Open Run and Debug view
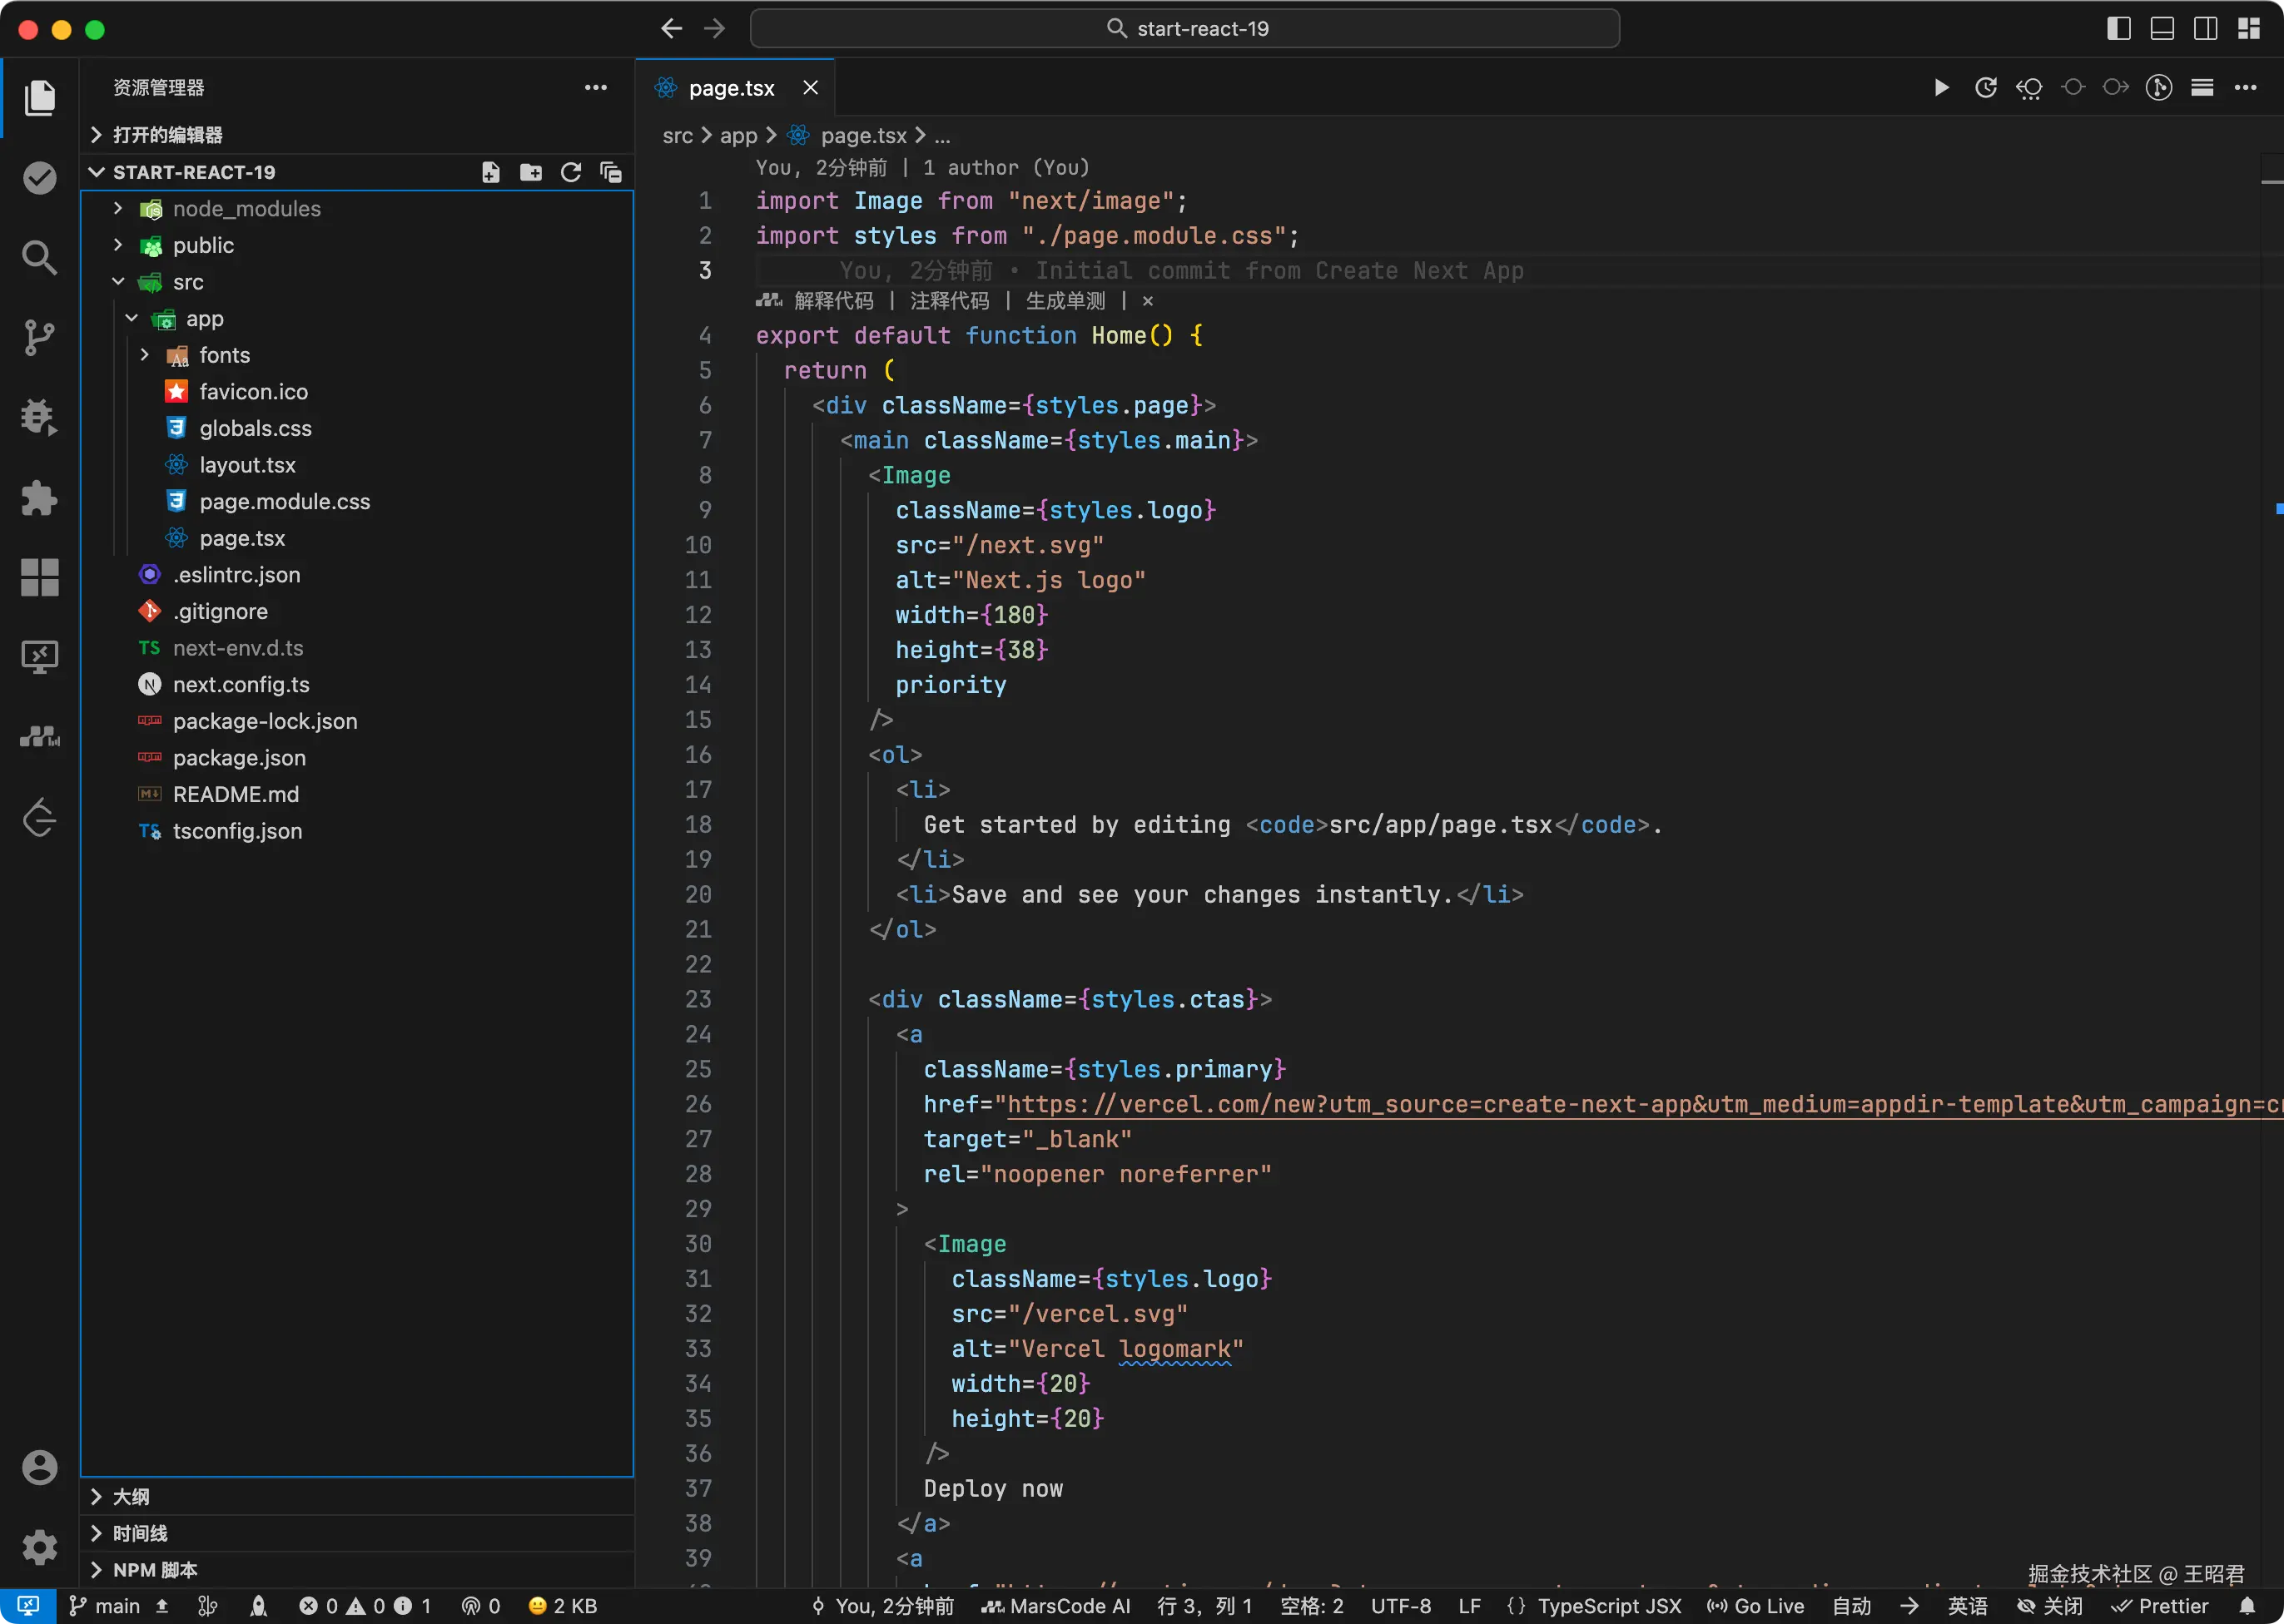 tap(39, 418)
